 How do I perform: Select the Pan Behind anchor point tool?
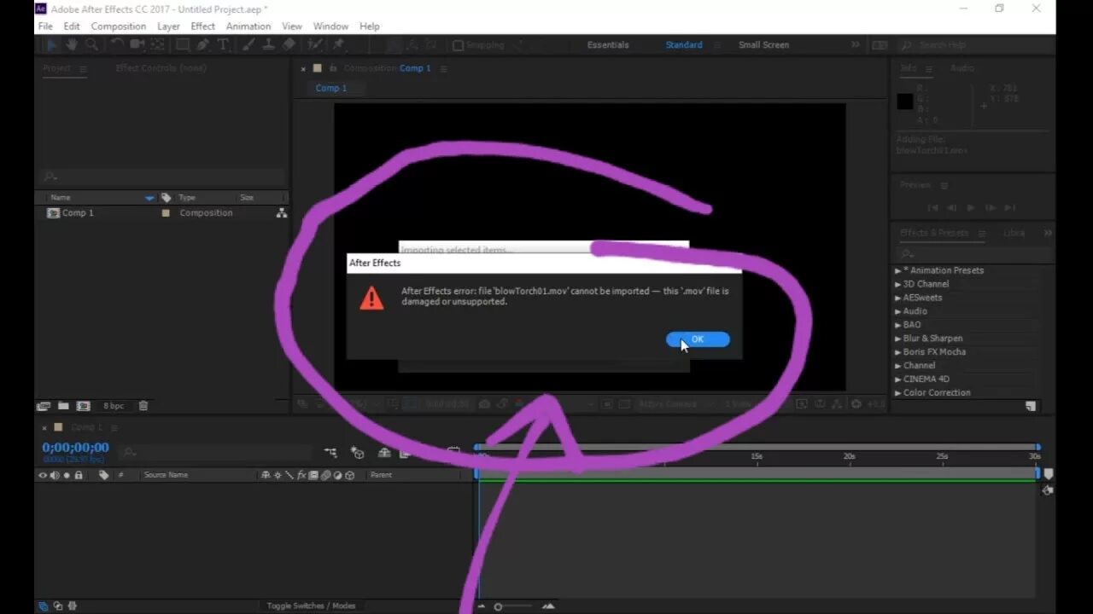158,45
